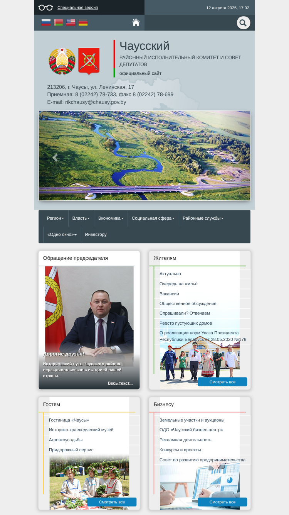Go to home page via house icon
289x515 pixels.
(136, 22)
